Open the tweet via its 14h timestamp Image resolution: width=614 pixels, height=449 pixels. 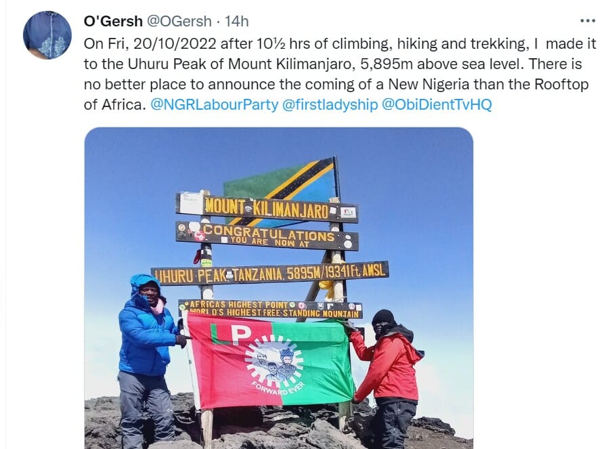237,20
